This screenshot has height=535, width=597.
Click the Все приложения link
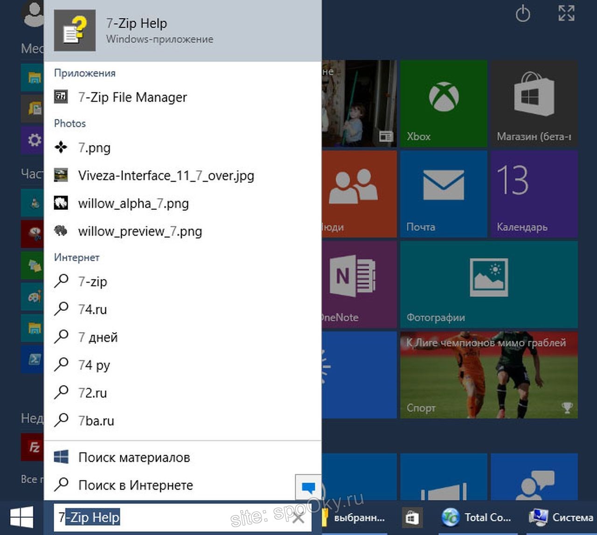click(32, 479)
